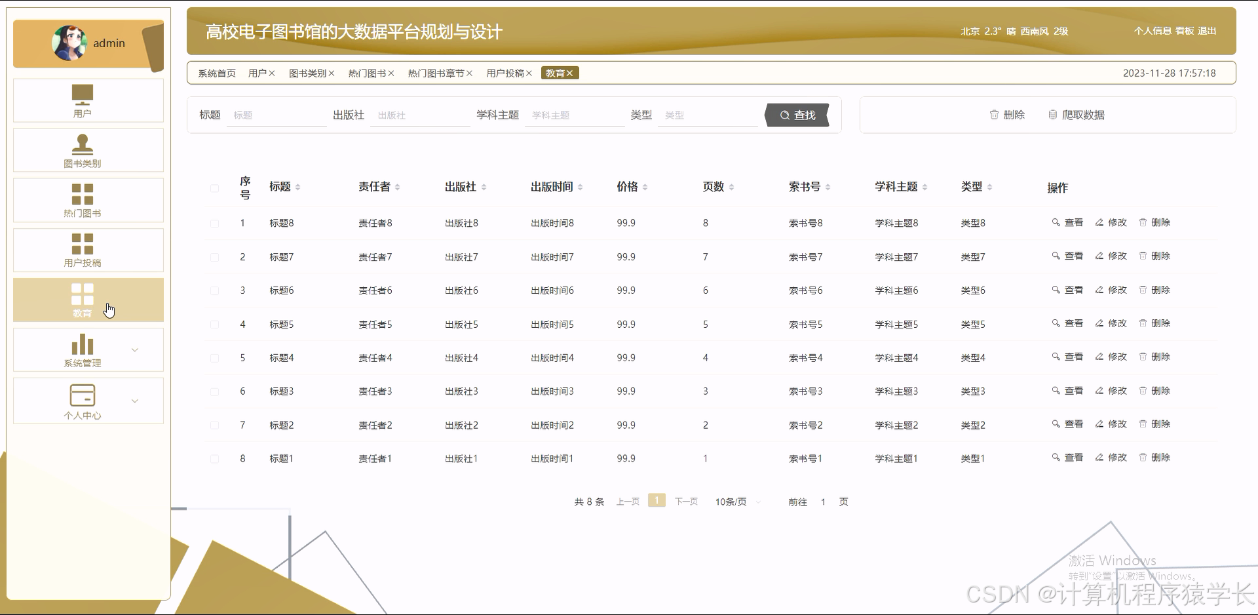Click the magnifier icon for 标题1 row
This screenshot has width=1258, height=615.
pyautogui.click(x=1056, y=458)
